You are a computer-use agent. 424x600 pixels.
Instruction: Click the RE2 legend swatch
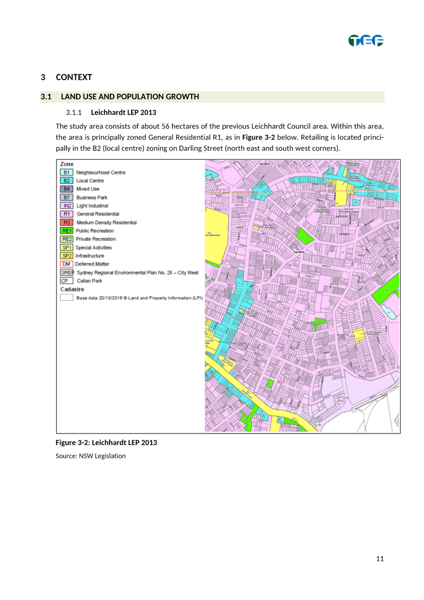[67, 239]
